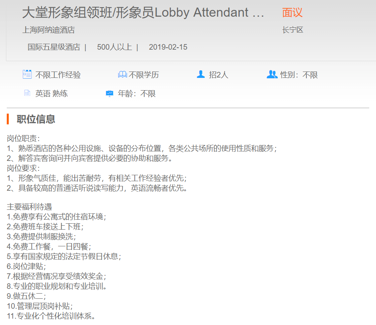376x325 pixels.
Task: Click the presentation board age icon
Action: click(x=109, y=94)
